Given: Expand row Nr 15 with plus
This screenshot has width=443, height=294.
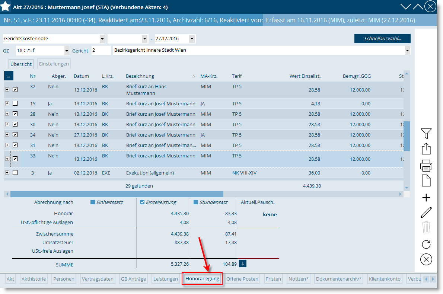Looking at the screenshot, I should pos(7,103).
